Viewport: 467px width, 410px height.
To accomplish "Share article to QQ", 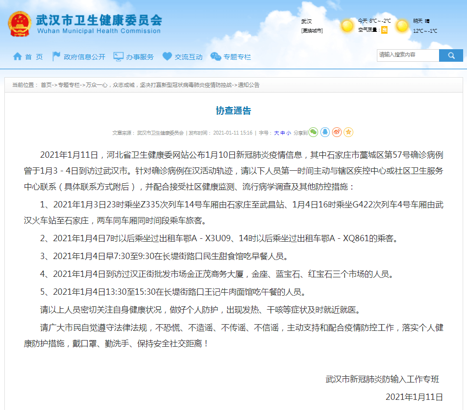I will pos(325,132).
